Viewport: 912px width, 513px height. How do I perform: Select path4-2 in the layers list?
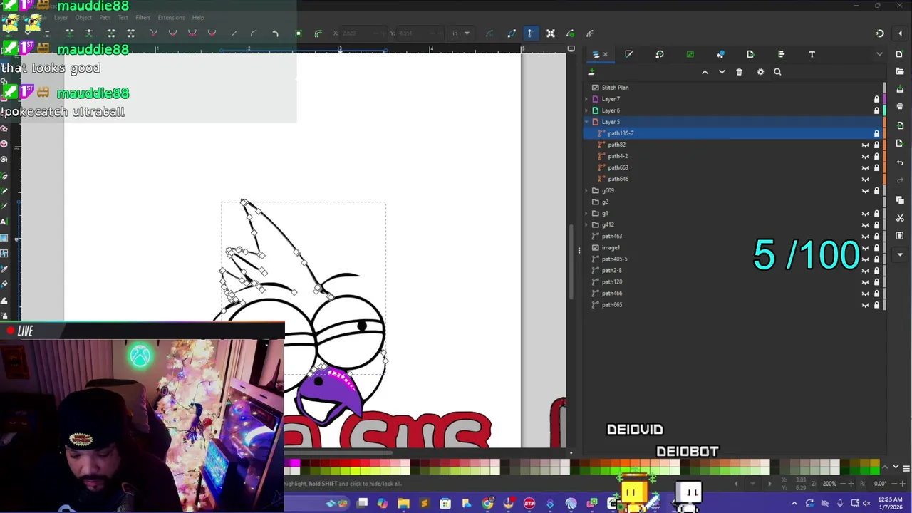(732, 156)
